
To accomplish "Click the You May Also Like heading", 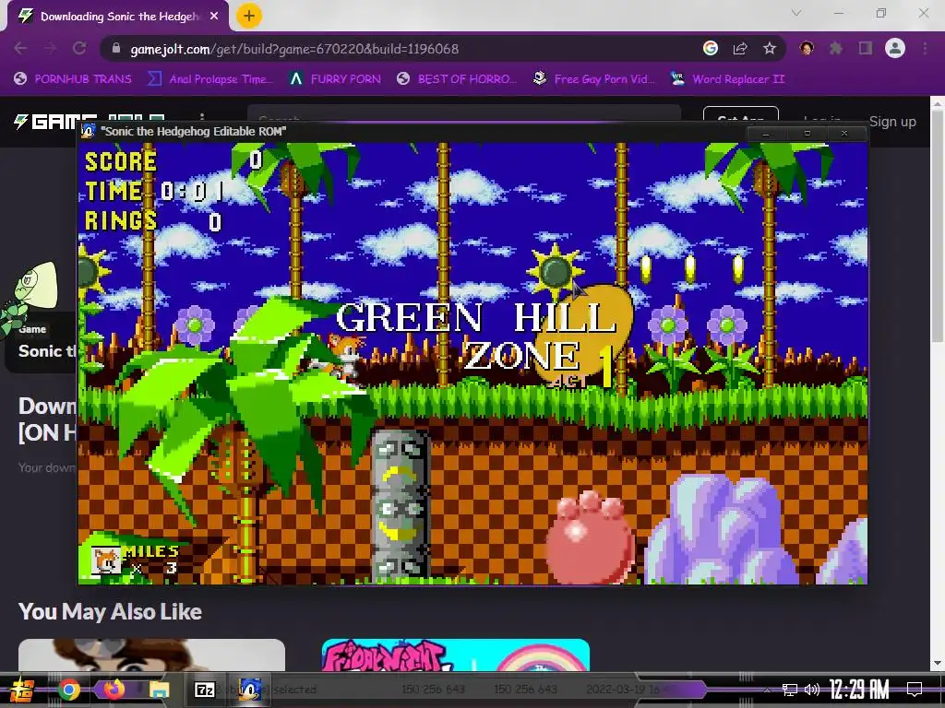I will (x=111, y=612).
